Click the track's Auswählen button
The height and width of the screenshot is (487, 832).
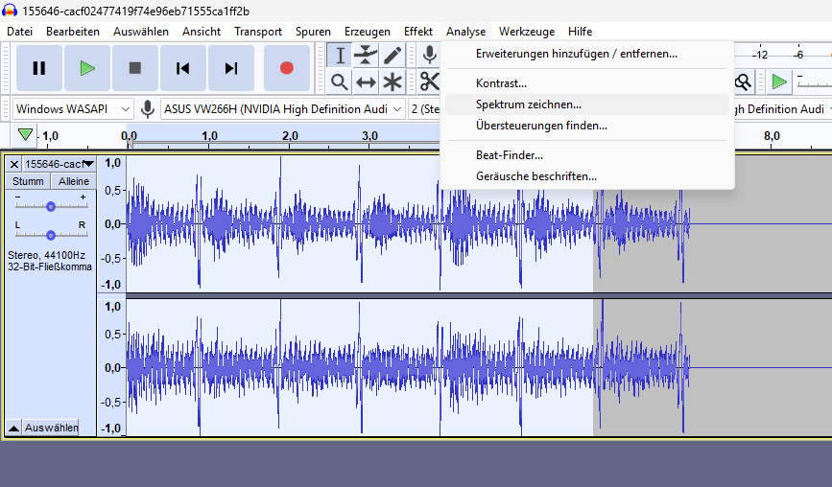point(51,428)
